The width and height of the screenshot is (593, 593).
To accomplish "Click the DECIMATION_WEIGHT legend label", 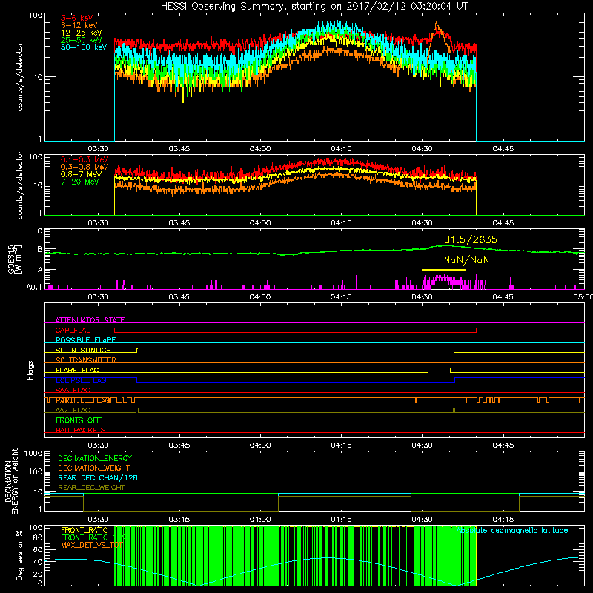I will click(94, 468).
